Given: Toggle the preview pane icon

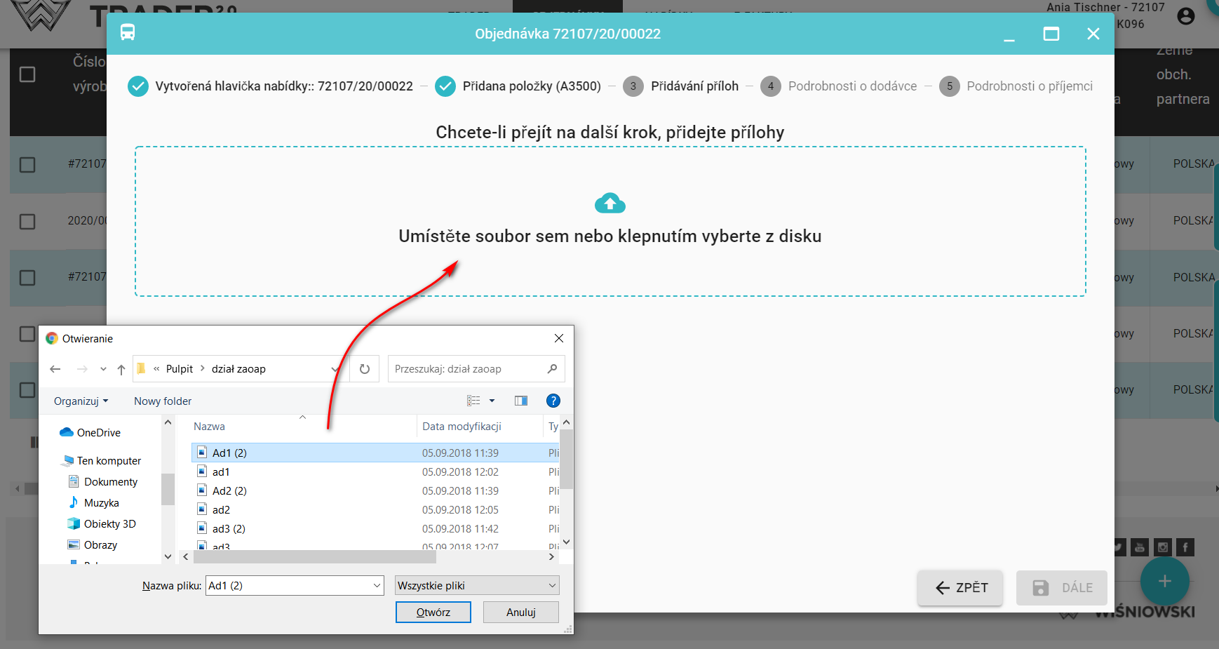Looking at the screenshot, I should [520, 401].
